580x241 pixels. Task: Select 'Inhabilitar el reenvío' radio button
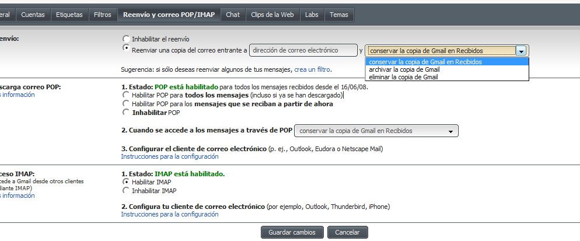click(125, 39)
